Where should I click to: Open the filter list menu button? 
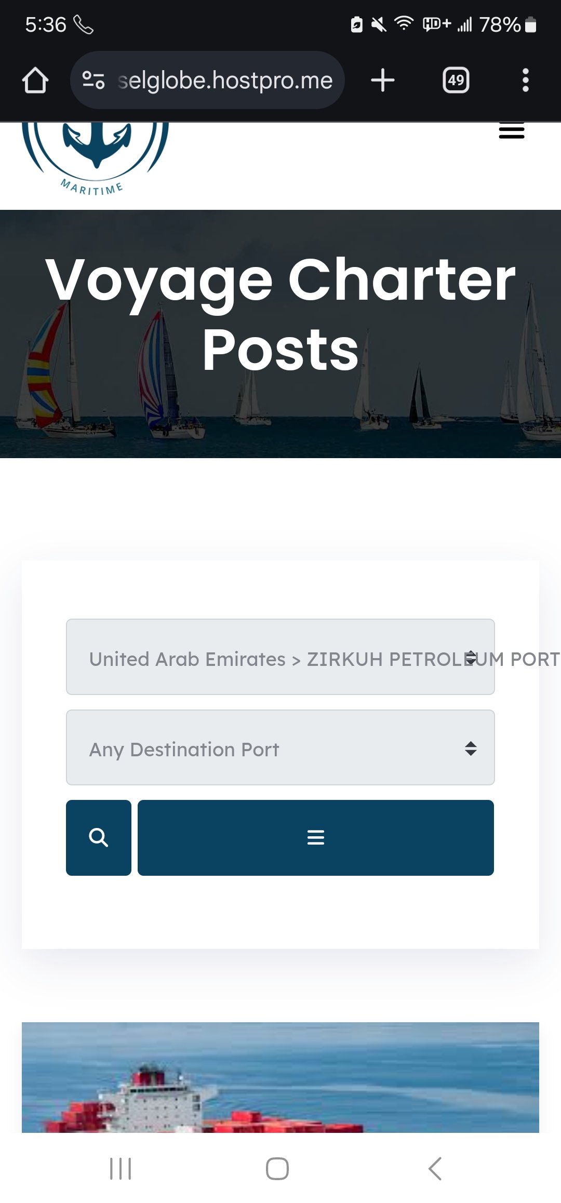(x=316, y=838)
